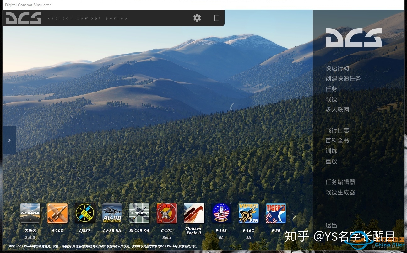Screen dimensions: 407x253
Task: Click 退出 to exit the game
Action: [x=331, y=225]
